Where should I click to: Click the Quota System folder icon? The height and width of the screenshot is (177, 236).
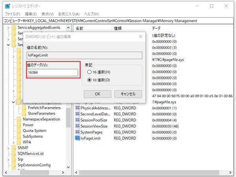coord(19,131)
